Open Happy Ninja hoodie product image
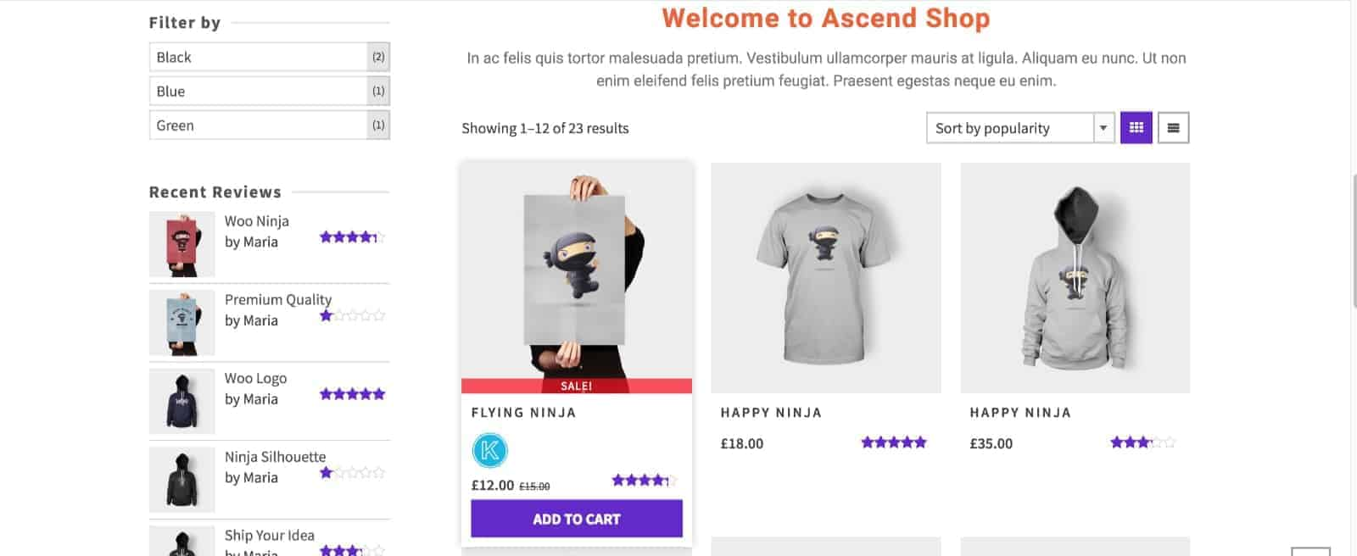Image resolution: width=1357 pixels, height=556 pixels. 1075,278
